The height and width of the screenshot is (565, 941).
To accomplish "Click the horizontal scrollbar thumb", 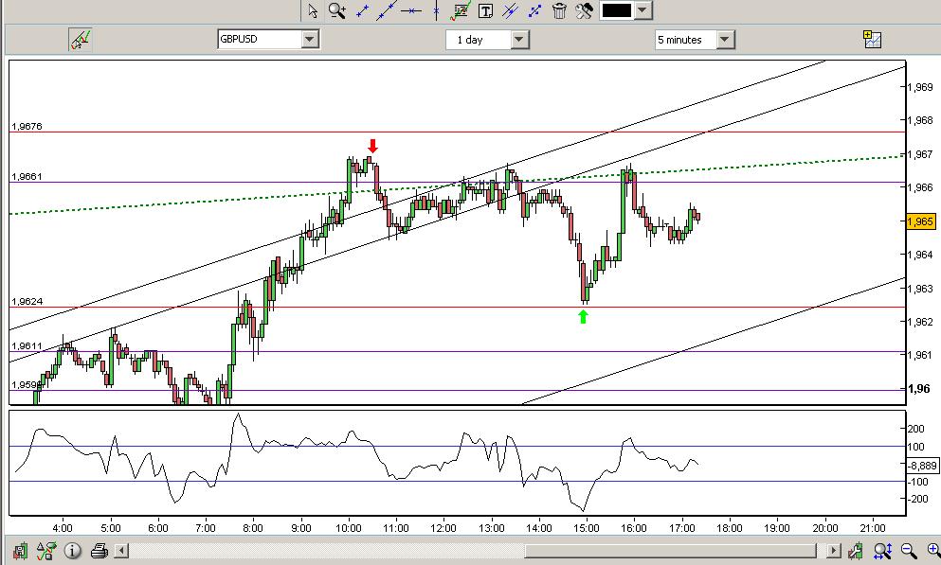I will [x=670, y=550].
